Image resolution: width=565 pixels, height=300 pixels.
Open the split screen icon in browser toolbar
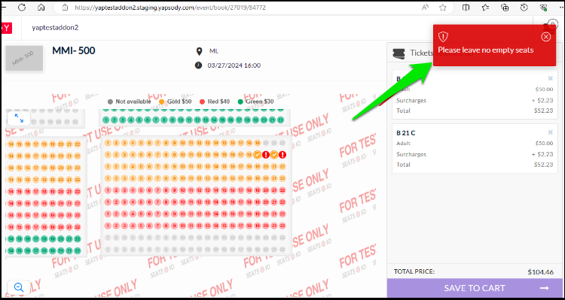[466, 8]
